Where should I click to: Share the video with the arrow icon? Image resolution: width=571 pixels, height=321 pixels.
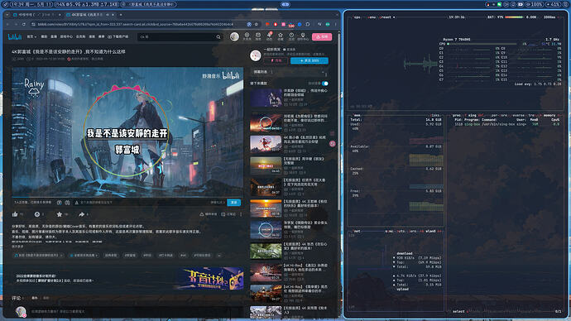[82, 214]
